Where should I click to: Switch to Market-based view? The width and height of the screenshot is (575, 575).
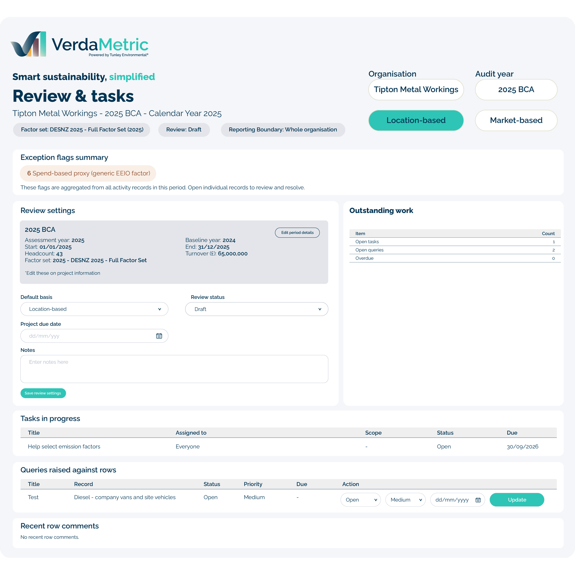516,120
